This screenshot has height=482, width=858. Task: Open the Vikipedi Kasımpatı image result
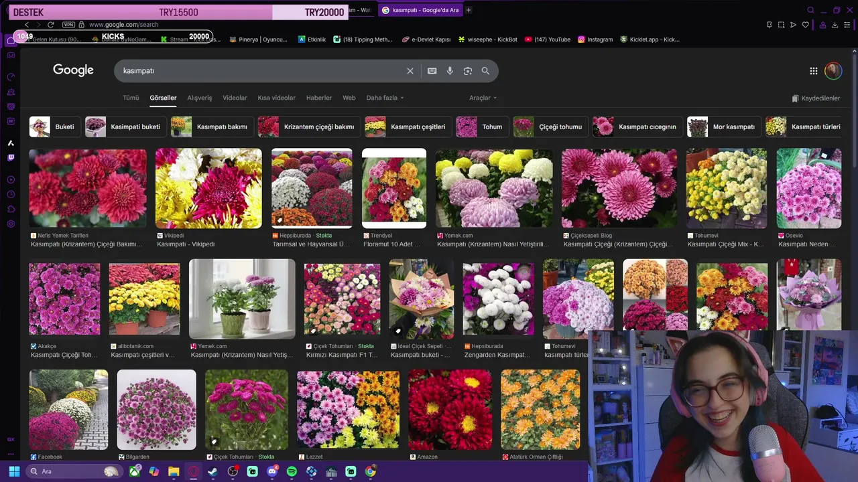pyautogui.click(x=208, y=188)
